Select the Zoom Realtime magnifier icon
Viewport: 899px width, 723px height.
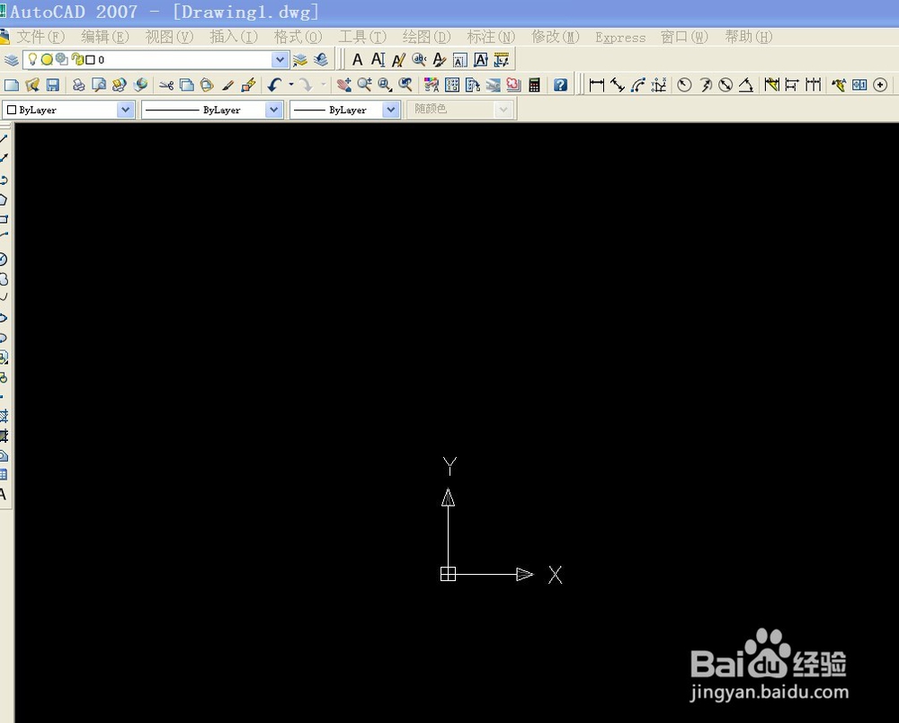pos(365,85)
